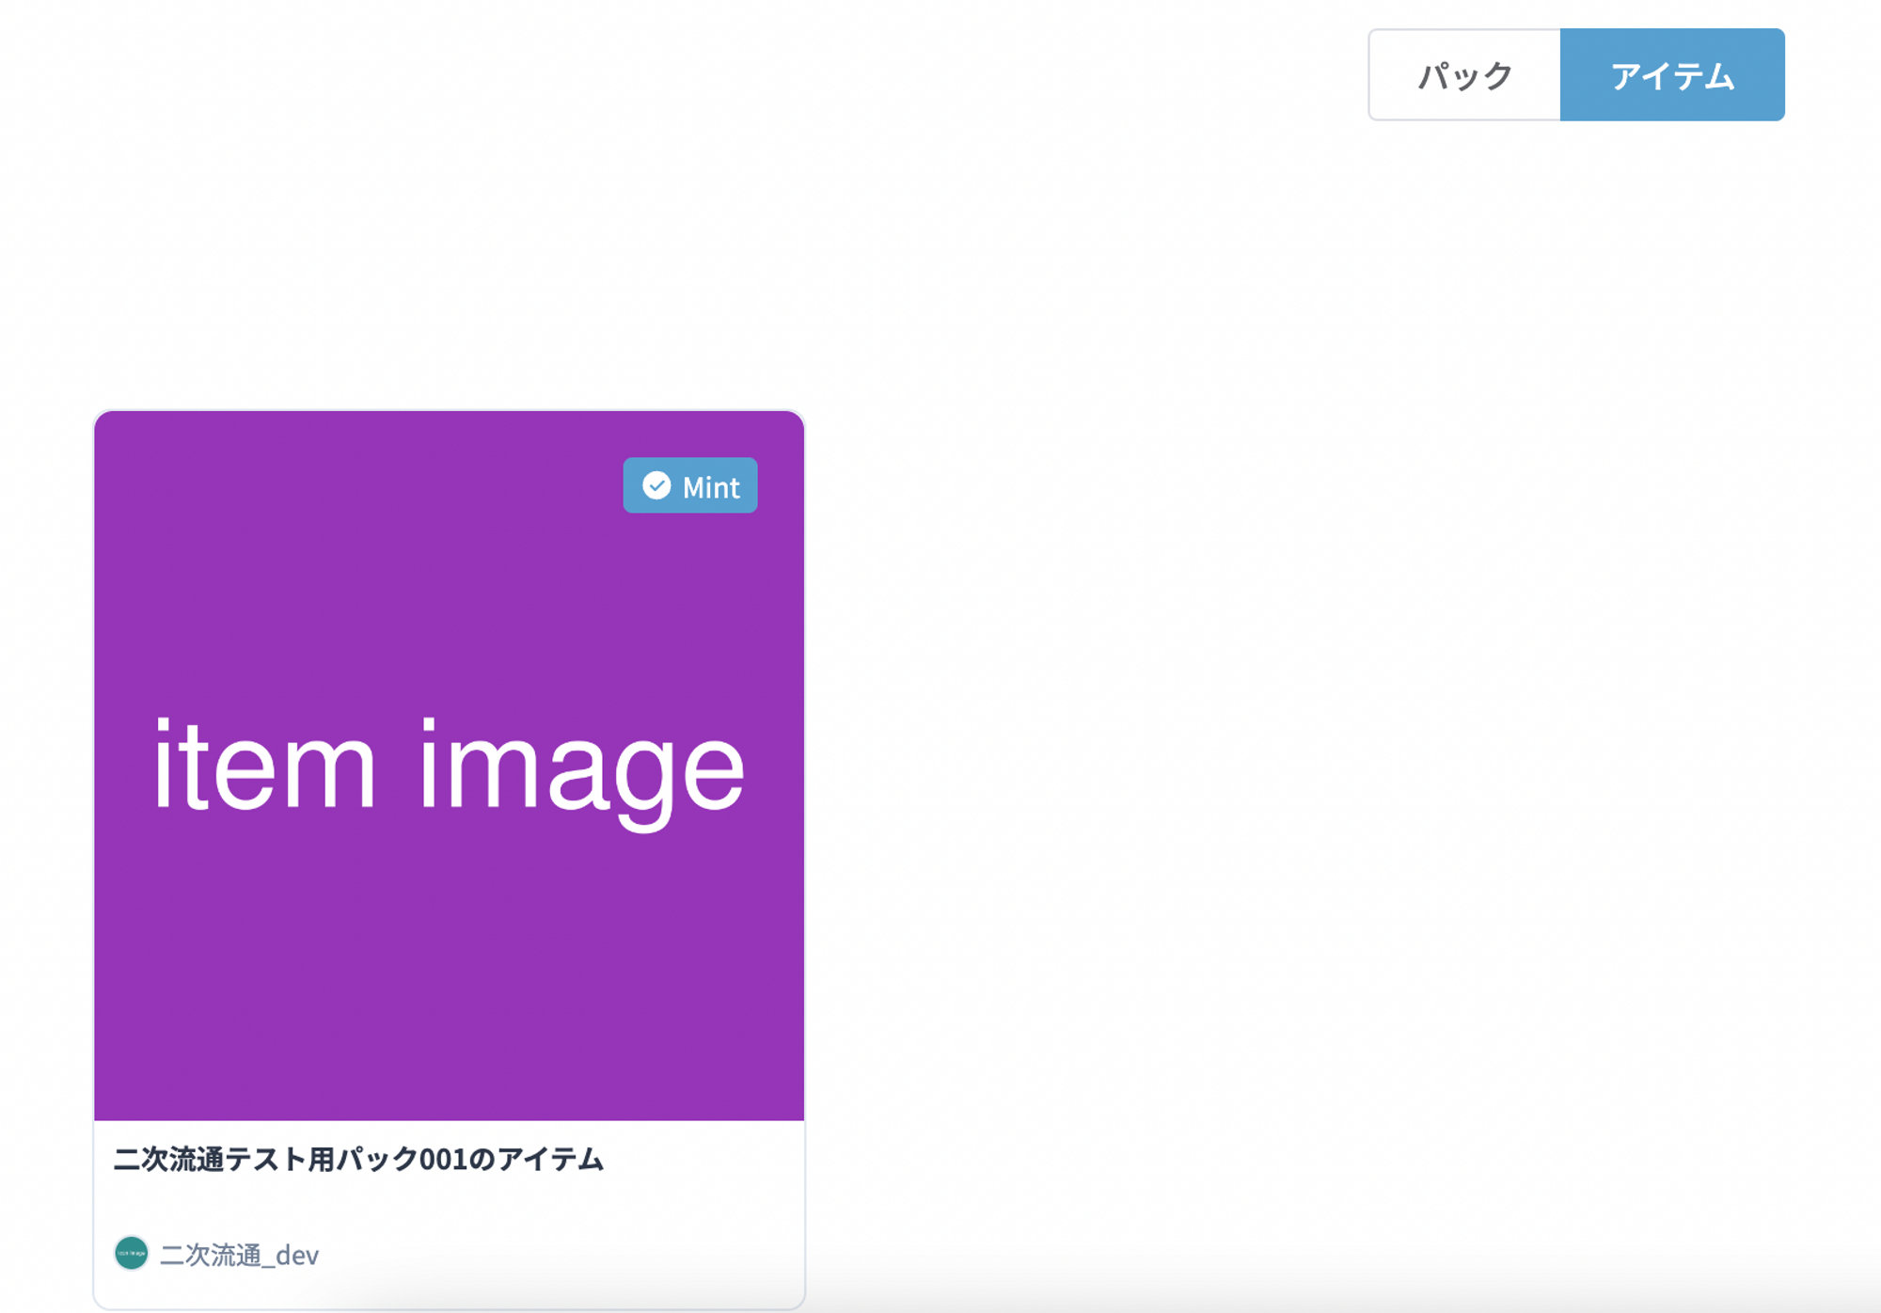Viewport: 1881px width, 1313px height.
Task: Click the word "image" in the purple image
Action: pyautogui.click(x=581, y=768)
